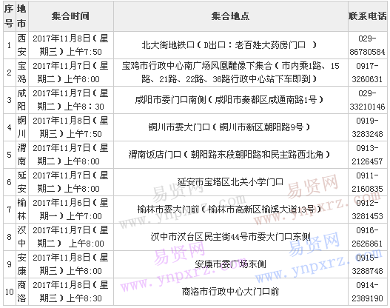This screenshot has width=390, height=308.
Task: Click row number 2 for 宝鸡
Action: point(9,73)
